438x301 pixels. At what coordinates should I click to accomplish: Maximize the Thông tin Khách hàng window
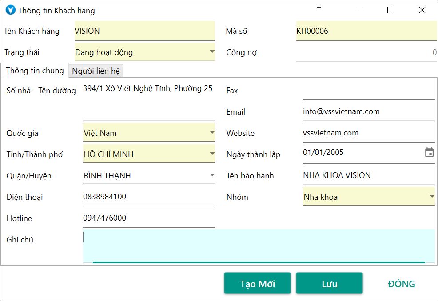click(390, 10)
